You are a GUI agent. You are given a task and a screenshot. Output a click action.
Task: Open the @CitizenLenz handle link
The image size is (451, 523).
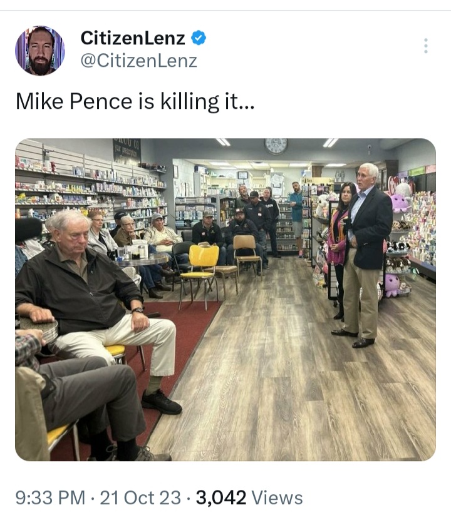point(138,61)
